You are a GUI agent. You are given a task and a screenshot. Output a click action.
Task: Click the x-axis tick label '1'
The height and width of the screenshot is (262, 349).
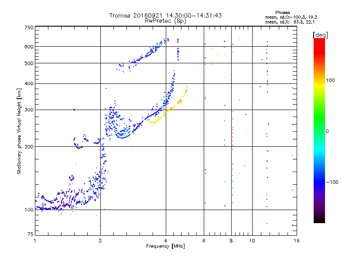[35, 241]
